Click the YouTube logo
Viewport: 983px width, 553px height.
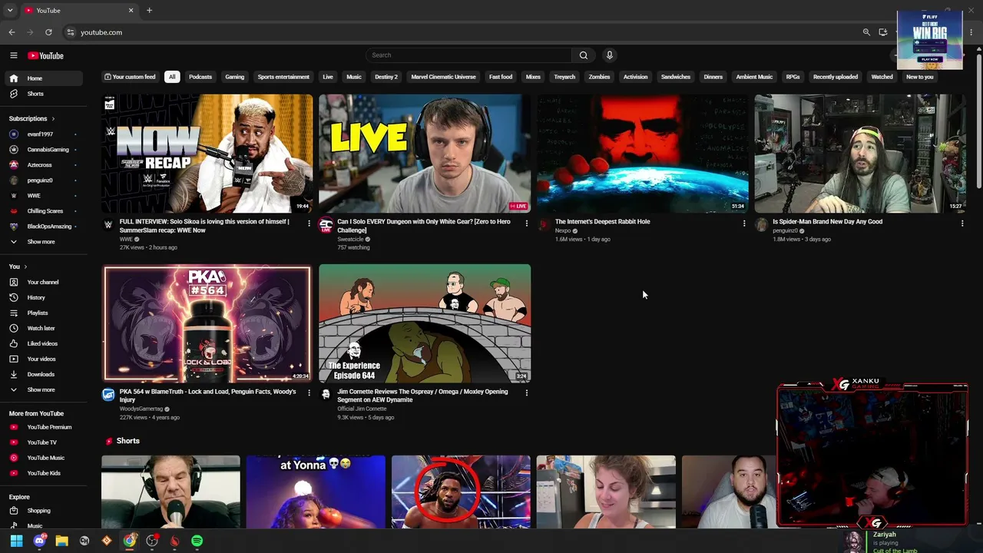pyautogui.click(x=45, y=55)
